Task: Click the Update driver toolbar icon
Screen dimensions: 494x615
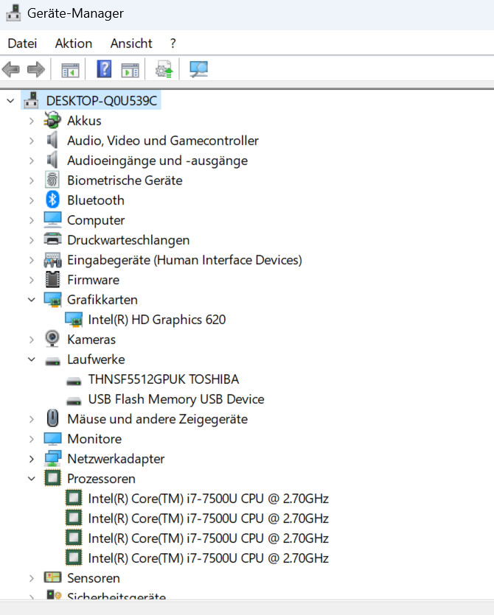Action: pos(164,69)
